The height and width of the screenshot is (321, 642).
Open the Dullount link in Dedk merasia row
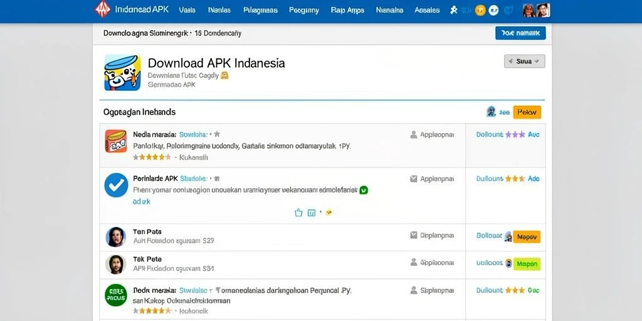pos(490,290)
